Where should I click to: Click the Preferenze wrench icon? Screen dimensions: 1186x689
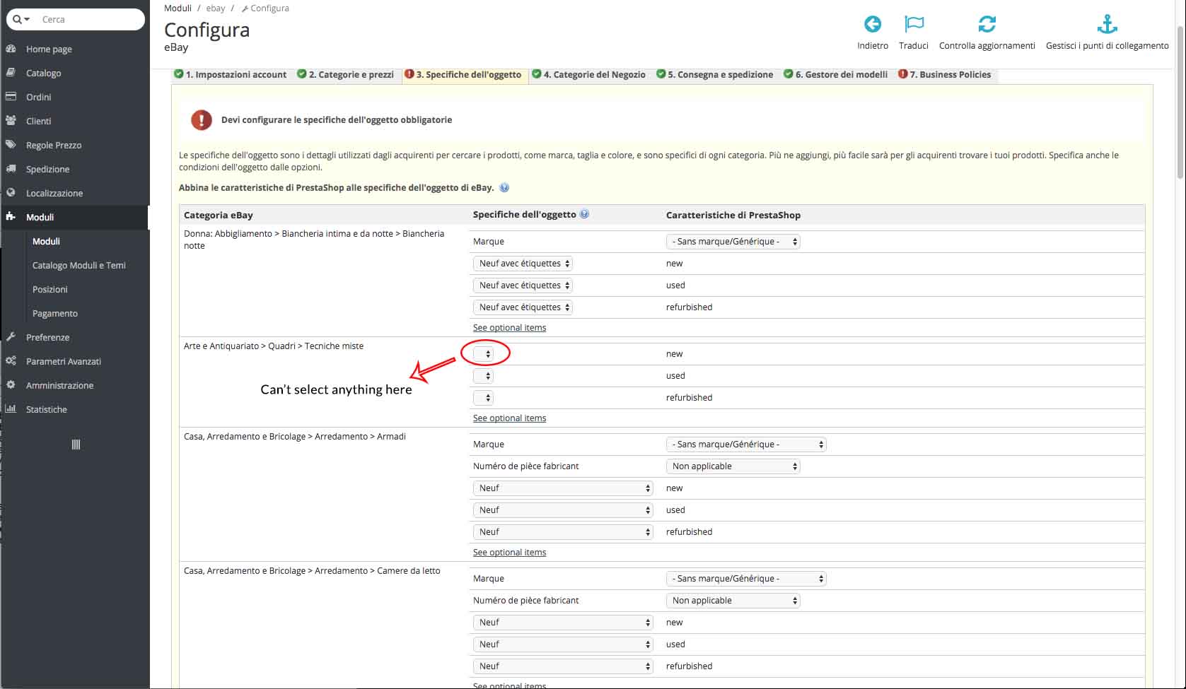click(11, 337)
